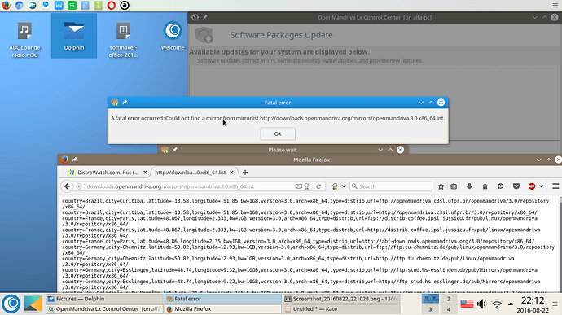Viewport: 562px width, 315px height.
Task: Switch to Pictures — Dolphin task
Action: [104, 299]
